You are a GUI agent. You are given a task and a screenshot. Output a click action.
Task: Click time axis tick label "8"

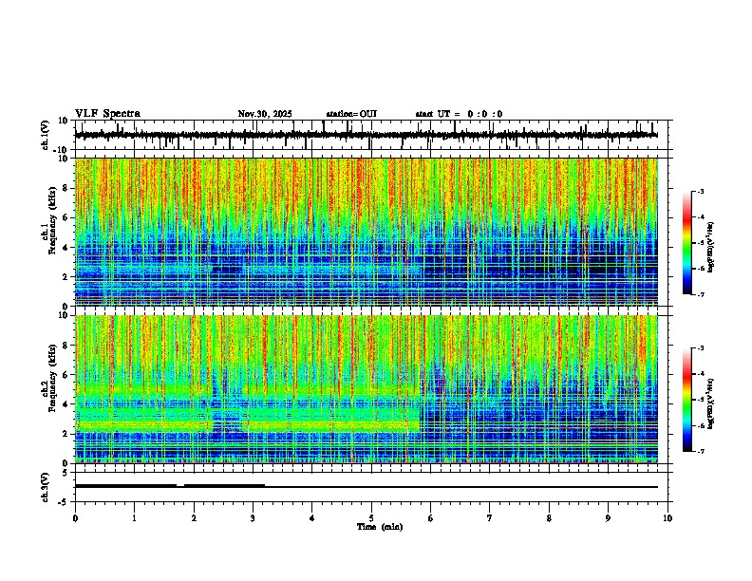[549, 518]
